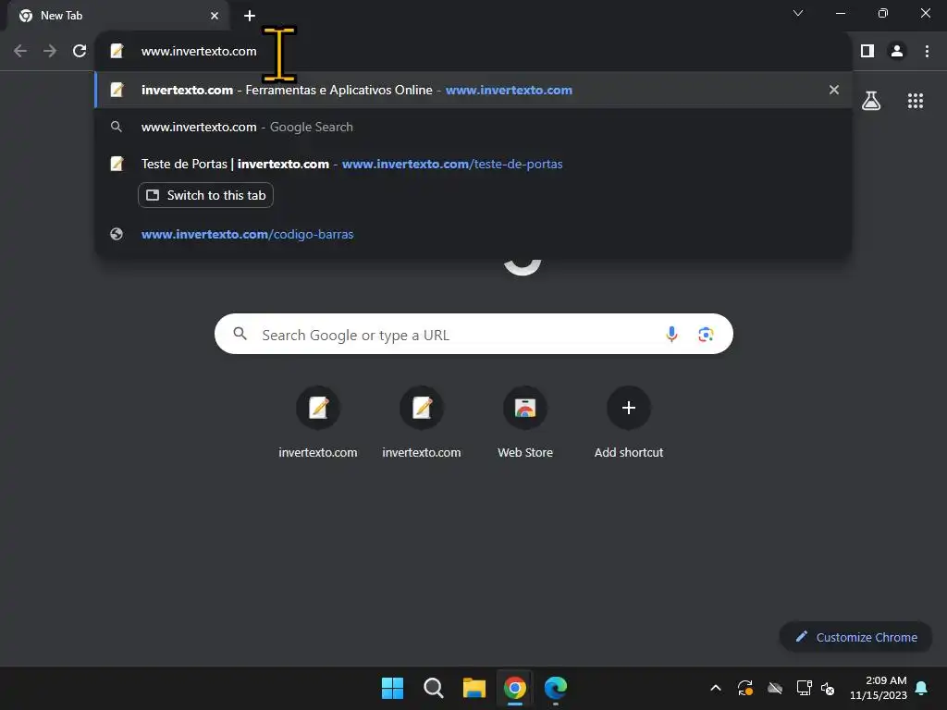
Task: Open the Labs flask icon
Action: [x=871, y=101]
